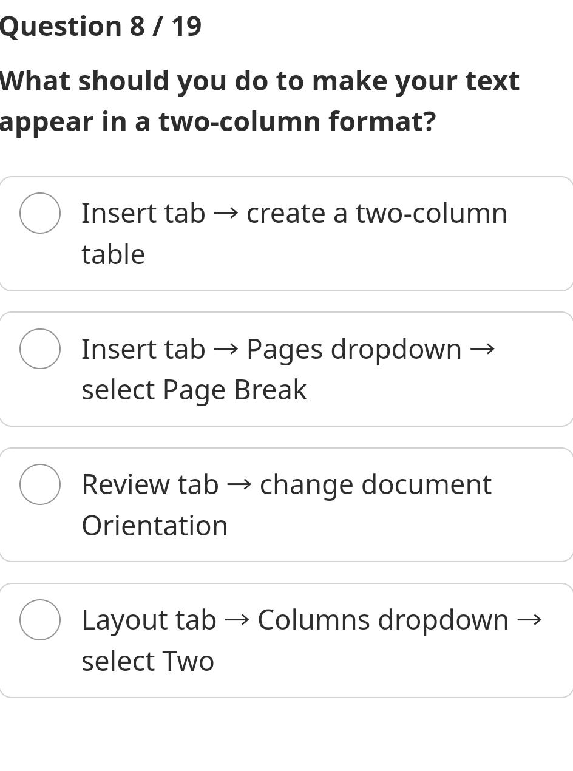Choose the answer about changing document Orientation
This screenshot has height=771, width=573.
[285, 504]
